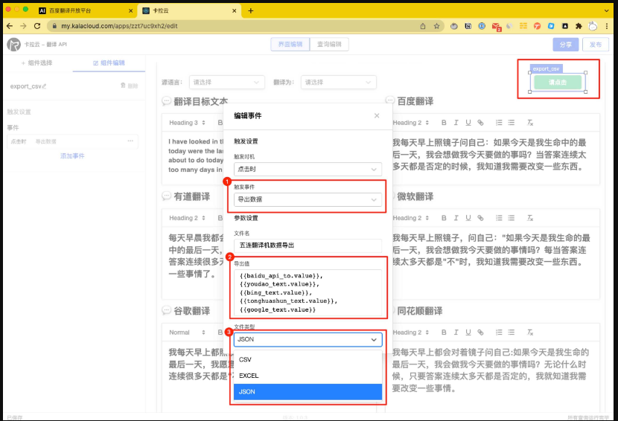Open Heading 3 style dropdown in 翻译目标文本
Screen dimensions: 618x421
tap(187, 123)
